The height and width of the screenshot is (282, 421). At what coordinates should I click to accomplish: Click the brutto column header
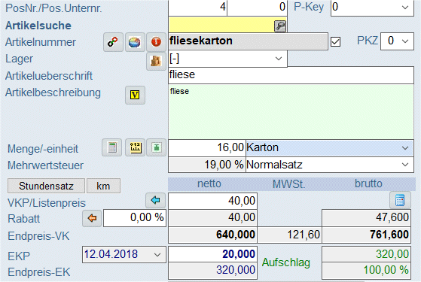[368, 184]
